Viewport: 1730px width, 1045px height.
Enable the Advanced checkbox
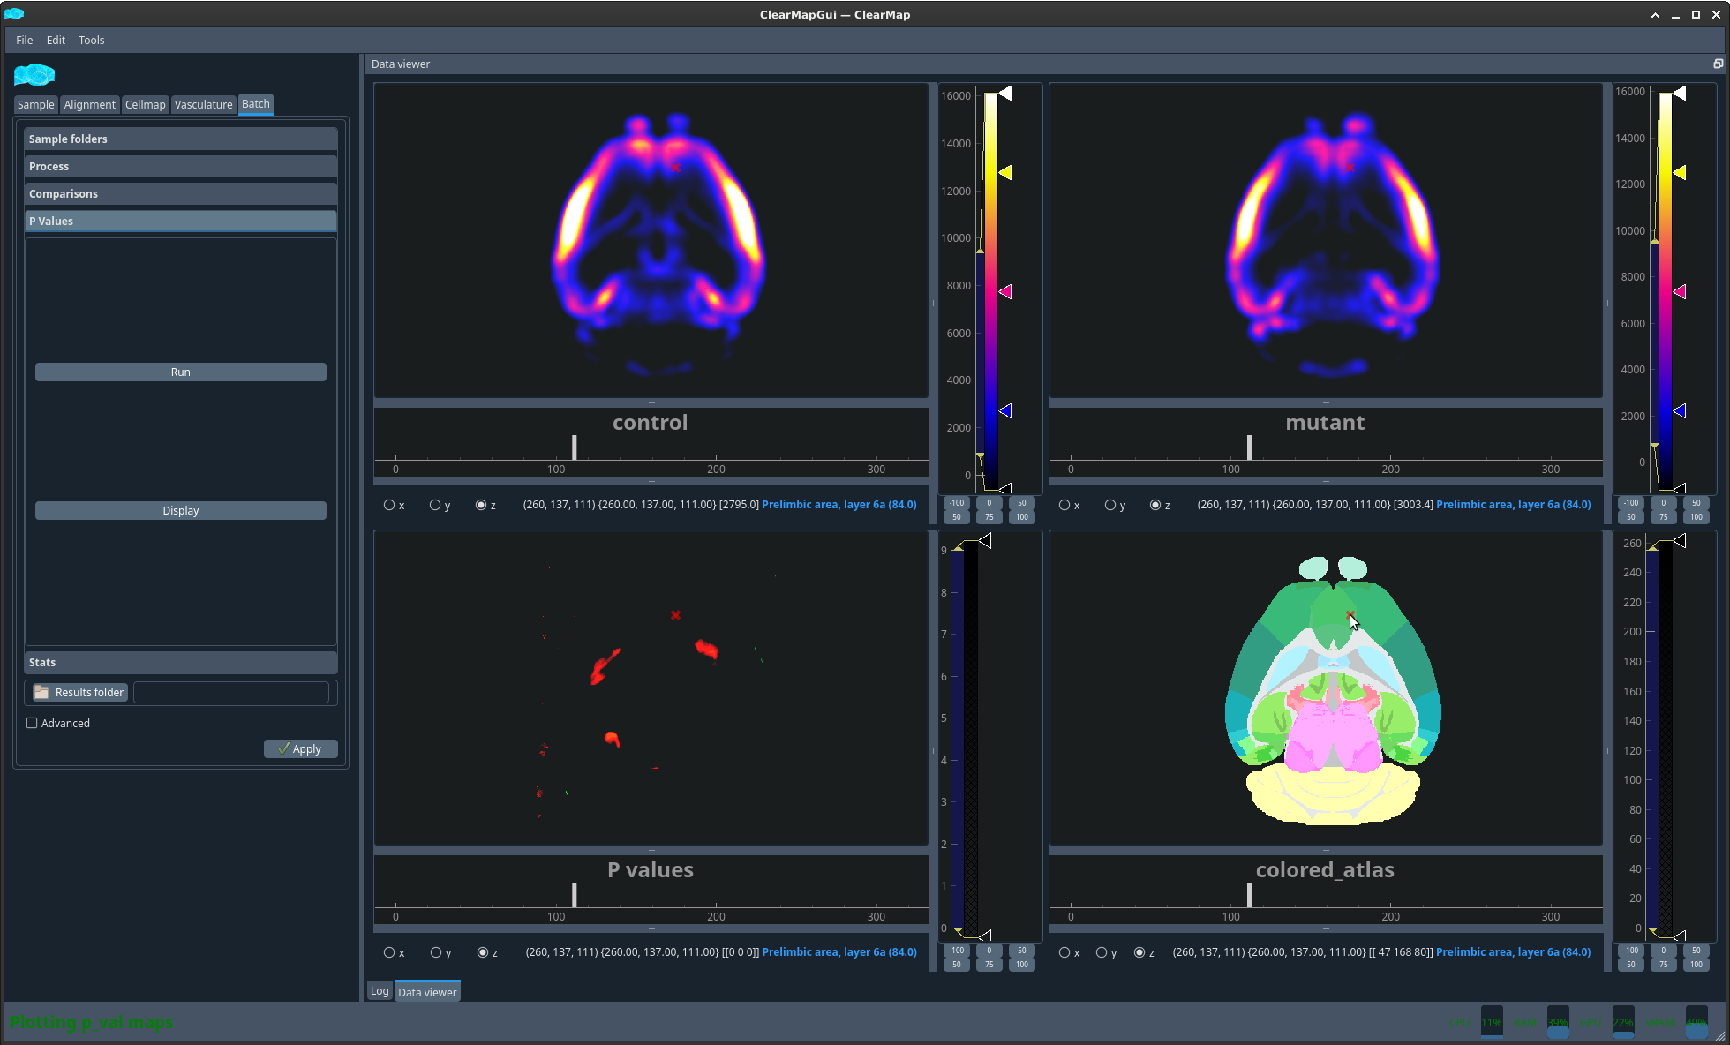click(33, 723)
